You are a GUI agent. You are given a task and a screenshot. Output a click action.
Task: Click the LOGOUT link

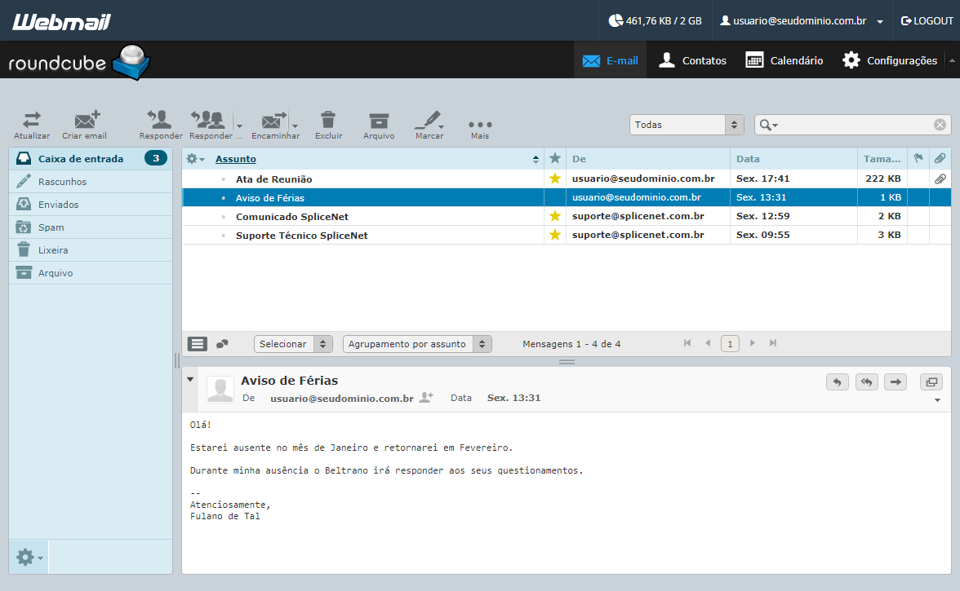pos(927,20)
